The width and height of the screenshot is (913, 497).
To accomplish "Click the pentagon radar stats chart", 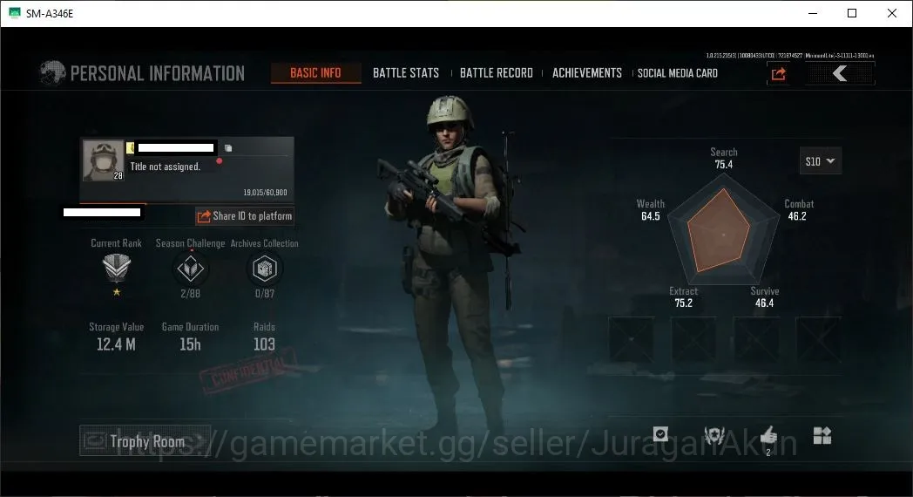I will (x=723, y=230).
